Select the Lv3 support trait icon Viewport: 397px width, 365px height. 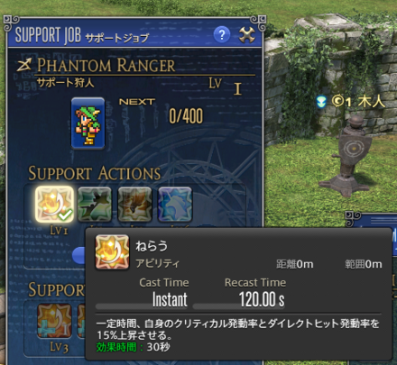pyautogui.click(x=54, y=321)
